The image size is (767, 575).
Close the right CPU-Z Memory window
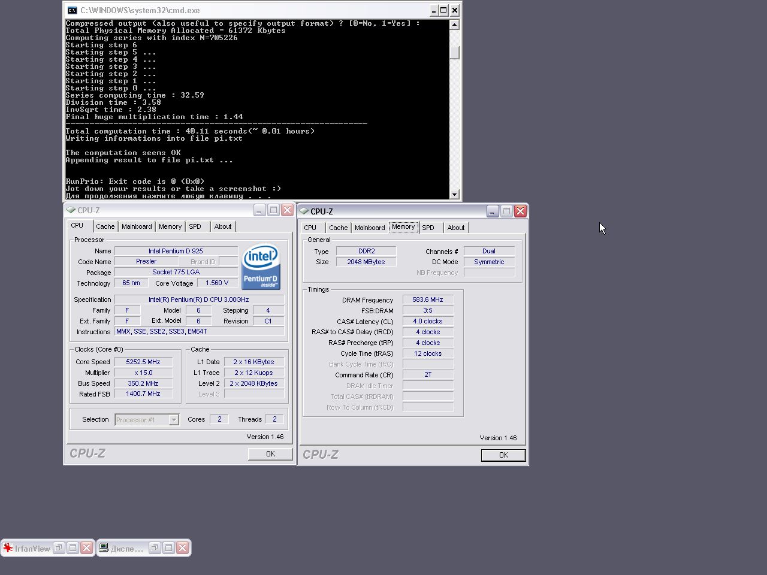[x=520, y=211]
